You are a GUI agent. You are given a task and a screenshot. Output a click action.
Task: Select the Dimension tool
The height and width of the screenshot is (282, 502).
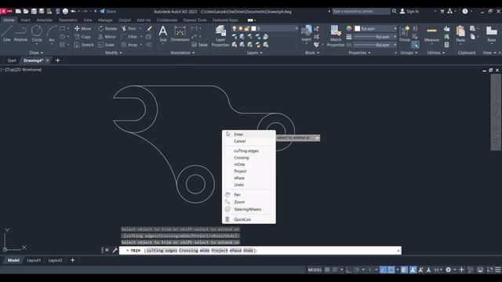(x=180, y=34)
